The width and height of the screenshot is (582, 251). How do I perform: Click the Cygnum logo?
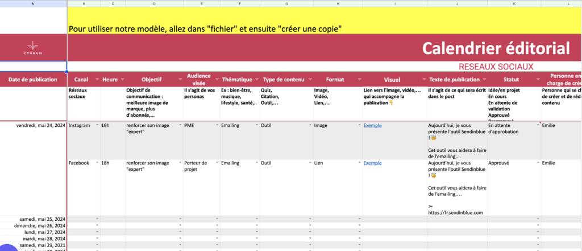point(34,48)
